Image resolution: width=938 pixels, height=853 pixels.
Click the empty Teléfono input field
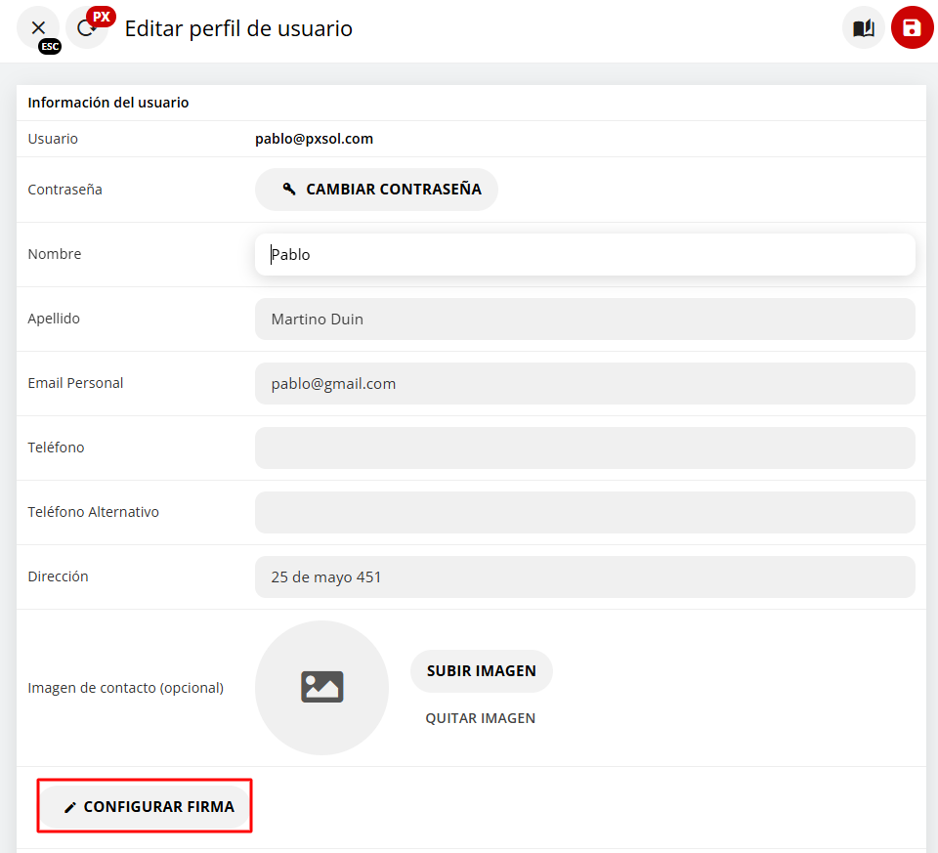click(x=584, y=448)
